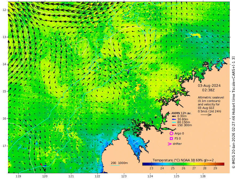Click the '200 1000m' contour depth label

(x=119, y=163)
